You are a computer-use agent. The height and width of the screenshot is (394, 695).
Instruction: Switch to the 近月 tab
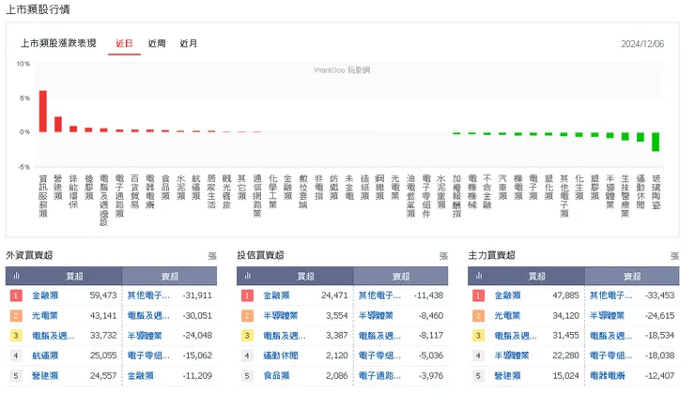point(189,43)
